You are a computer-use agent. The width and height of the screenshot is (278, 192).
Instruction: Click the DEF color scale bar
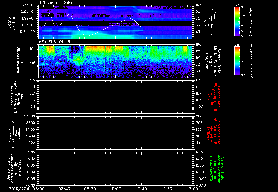coord(237,60)
